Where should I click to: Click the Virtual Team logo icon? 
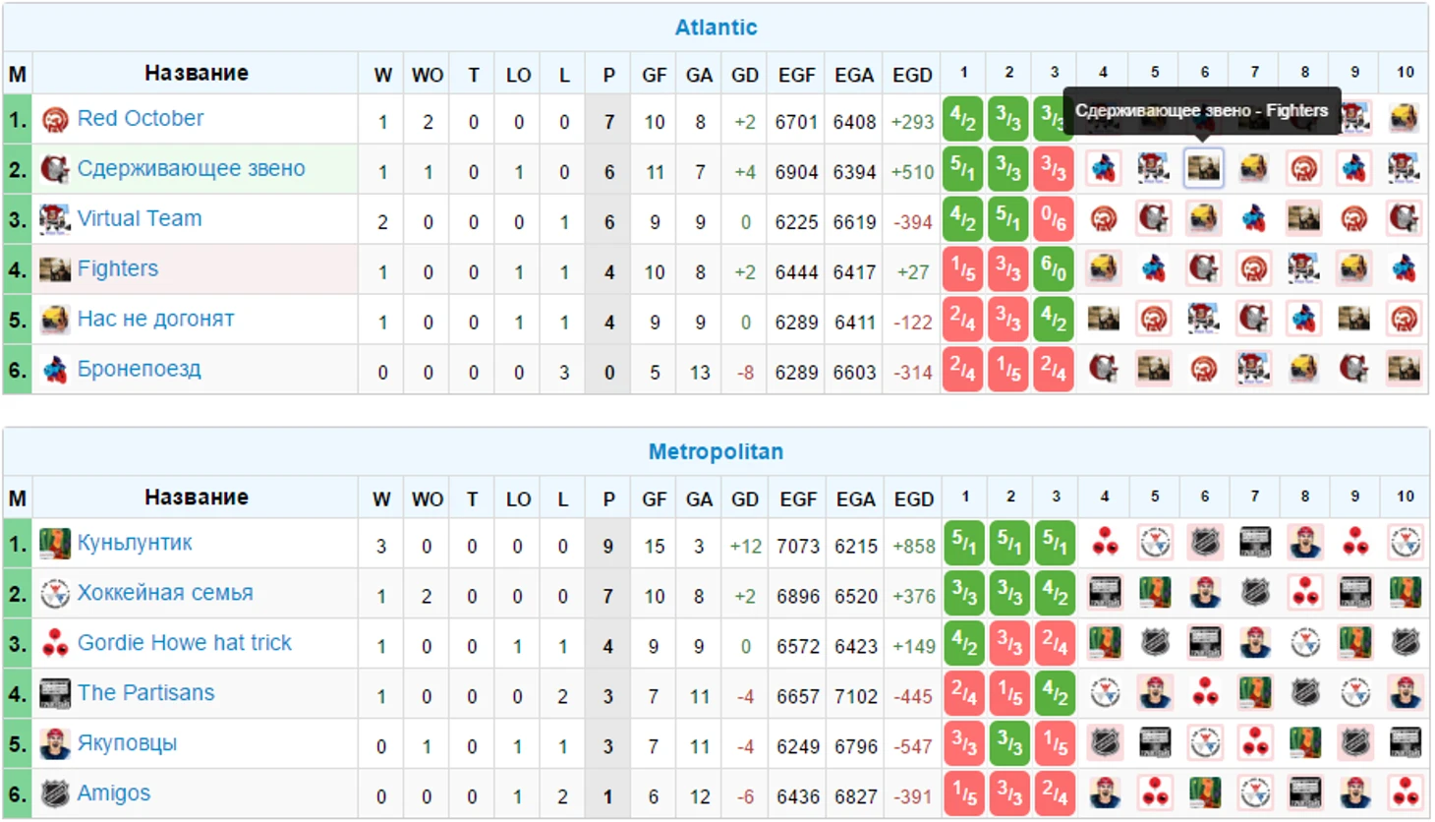55,219
